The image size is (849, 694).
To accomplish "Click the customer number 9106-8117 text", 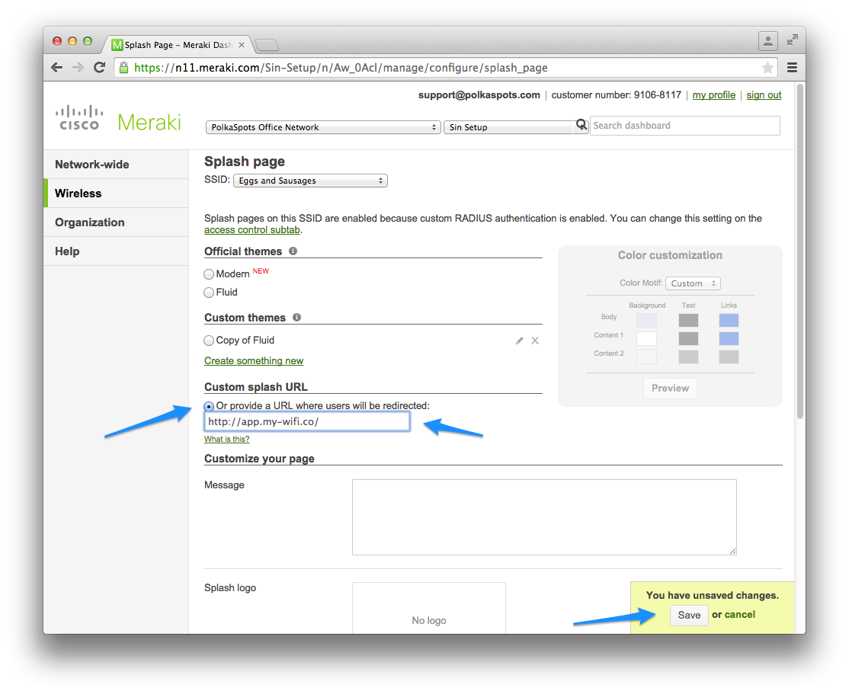I will point(617,95).
